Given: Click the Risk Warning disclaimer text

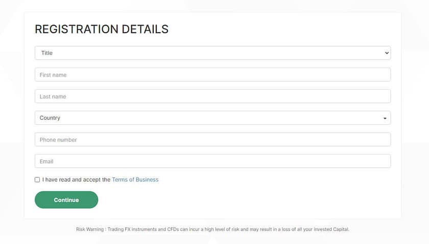Looking at the screenshot, I should coord(212,230).
